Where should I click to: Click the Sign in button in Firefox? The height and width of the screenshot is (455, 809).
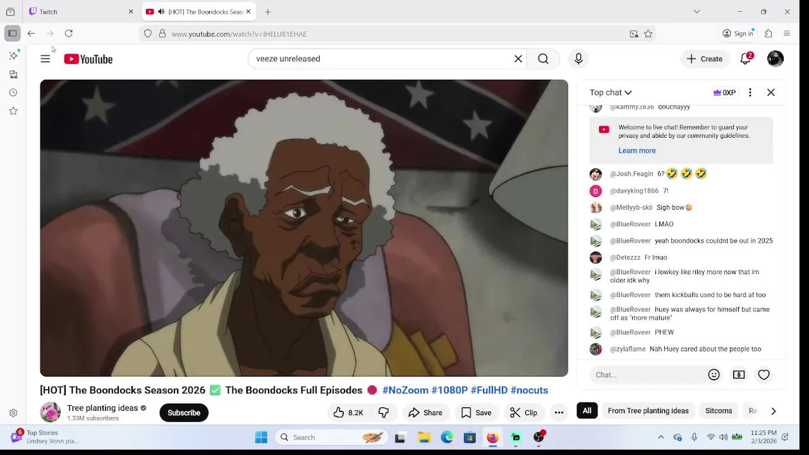tap(738, 33)
